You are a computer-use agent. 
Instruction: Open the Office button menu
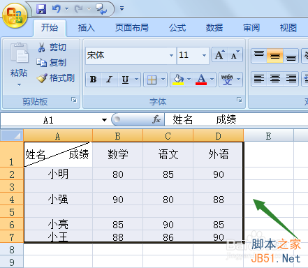point(15,16)
